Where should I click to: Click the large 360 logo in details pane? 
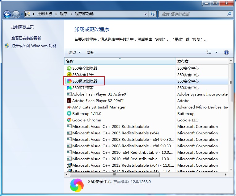[x=77, y=185]
